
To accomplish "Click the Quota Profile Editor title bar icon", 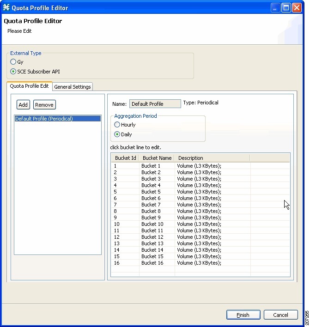I will click(6, 7).
